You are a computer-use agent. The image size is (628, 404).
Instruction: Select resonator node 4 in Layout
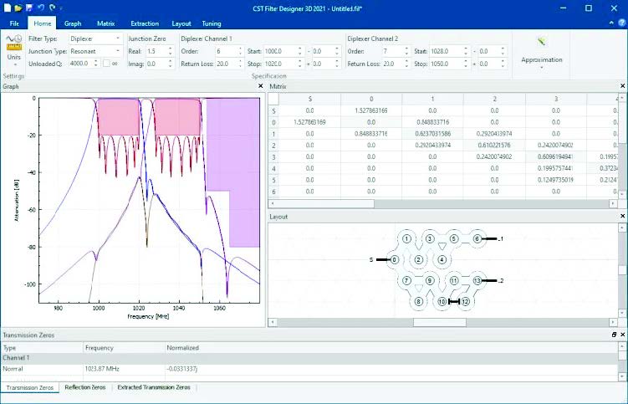[x=442, y=259]
